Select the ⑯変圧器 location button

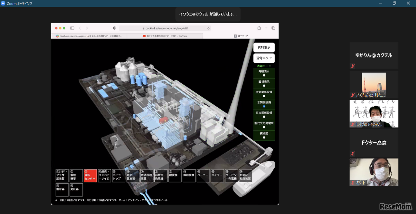76,190
